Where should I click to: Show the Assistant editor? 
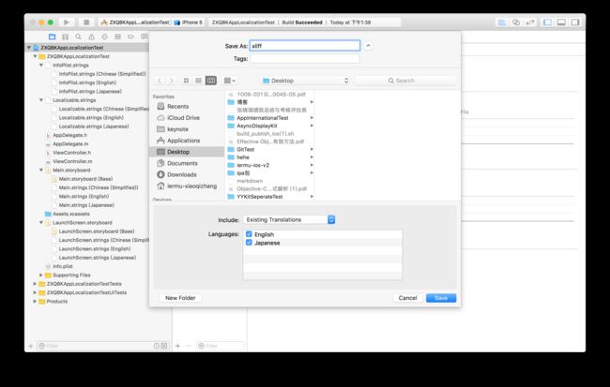[x=516, y=22]
